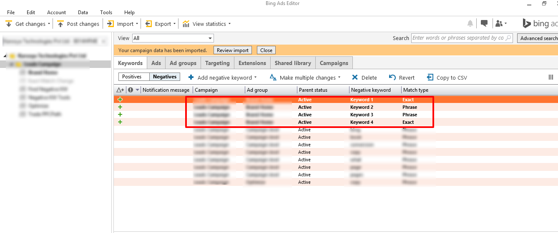The height and width of the screenshot is (233, 558).
Task: Switch to Positives keywords view
Action: 134,77
